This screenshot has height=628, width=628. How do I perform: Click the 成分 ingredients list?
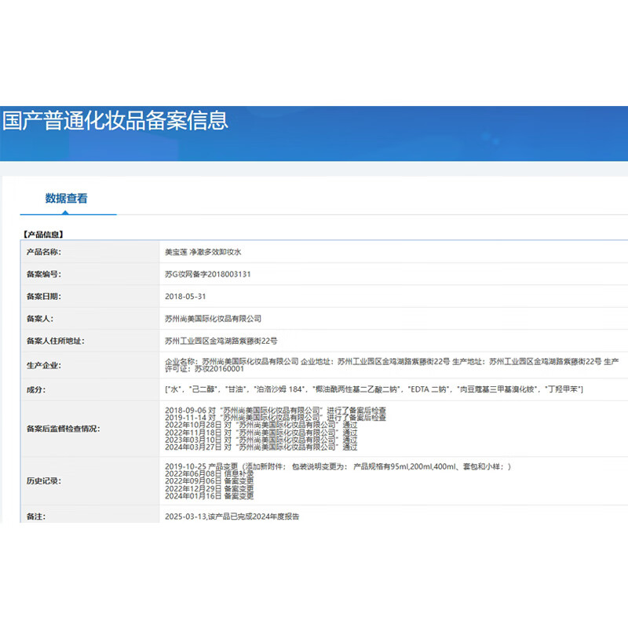[x=373, y=389]
